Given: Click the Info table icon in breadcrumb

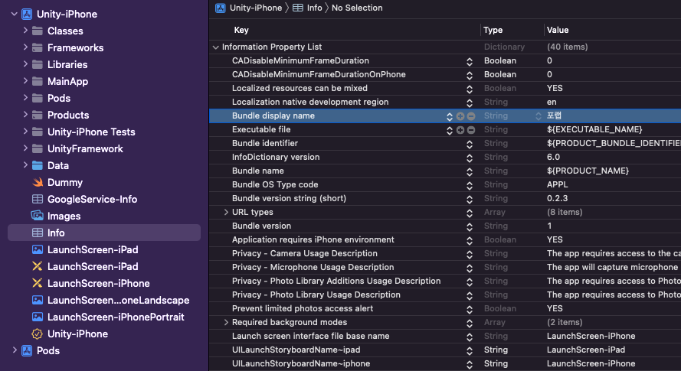Looking at the screenshot, I should 298,8.
